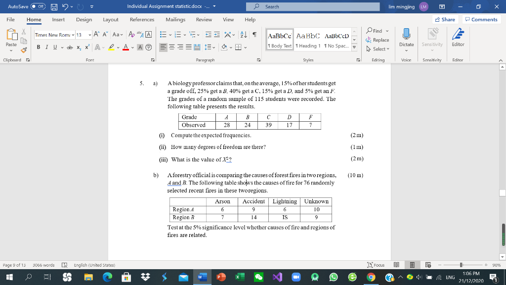Image resolution: width=506 pixels, height=285 pixels.
Task: Open the Dictate voice tool
Action: (x=406, y=42)
